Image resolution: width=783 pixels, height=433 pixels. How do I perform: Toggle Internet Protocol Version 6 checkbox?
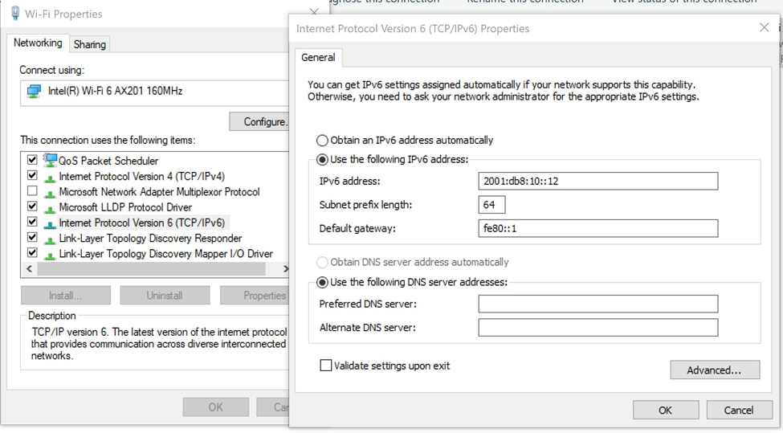point(32,222)
